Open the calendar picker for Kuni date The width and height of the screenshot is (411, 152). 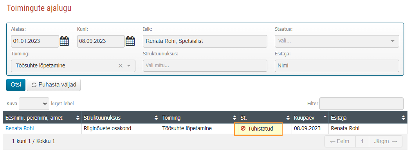pyautogui.click(x=130, y=41)
